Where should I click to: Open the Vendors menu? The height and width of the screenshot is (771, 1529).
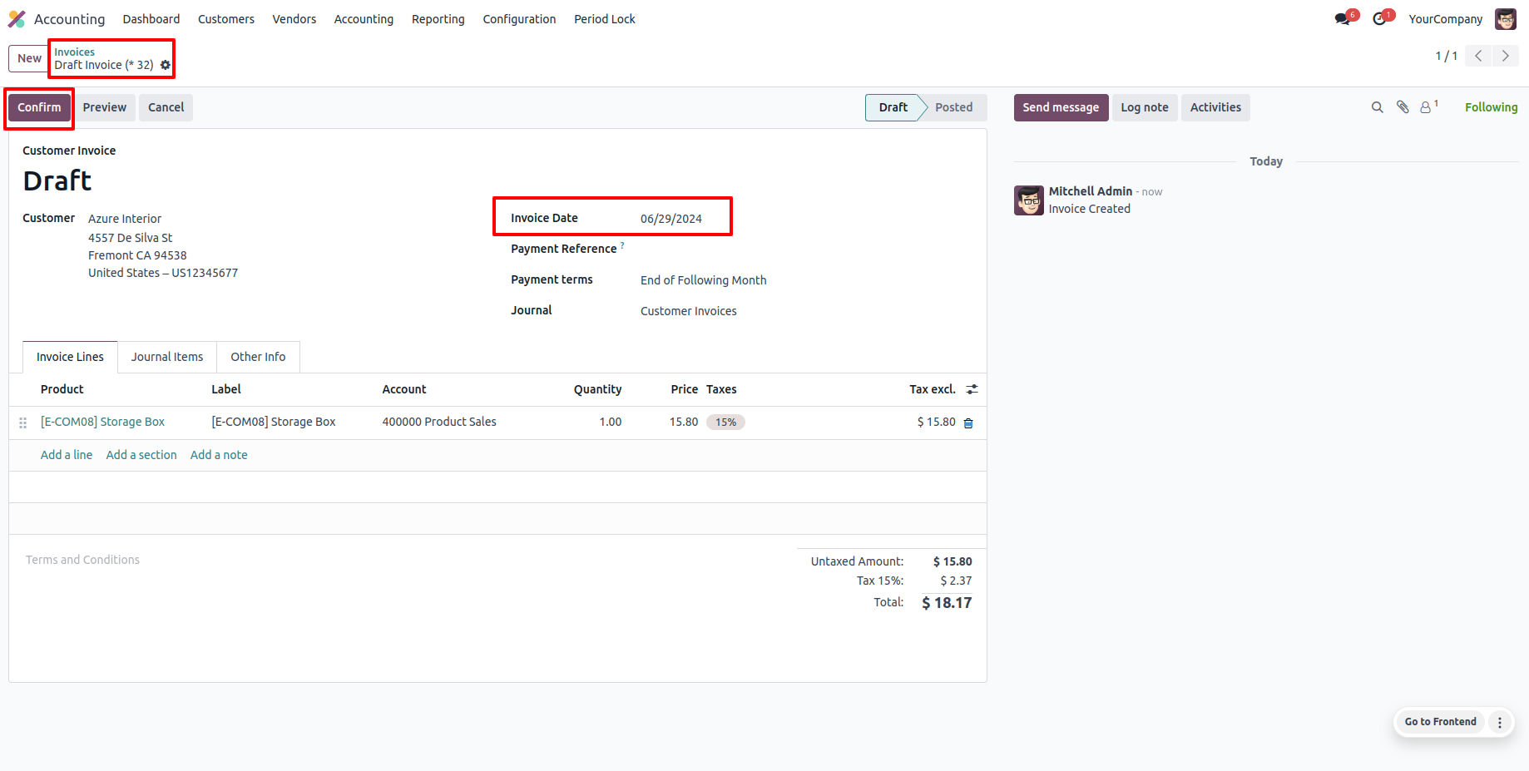294,18
